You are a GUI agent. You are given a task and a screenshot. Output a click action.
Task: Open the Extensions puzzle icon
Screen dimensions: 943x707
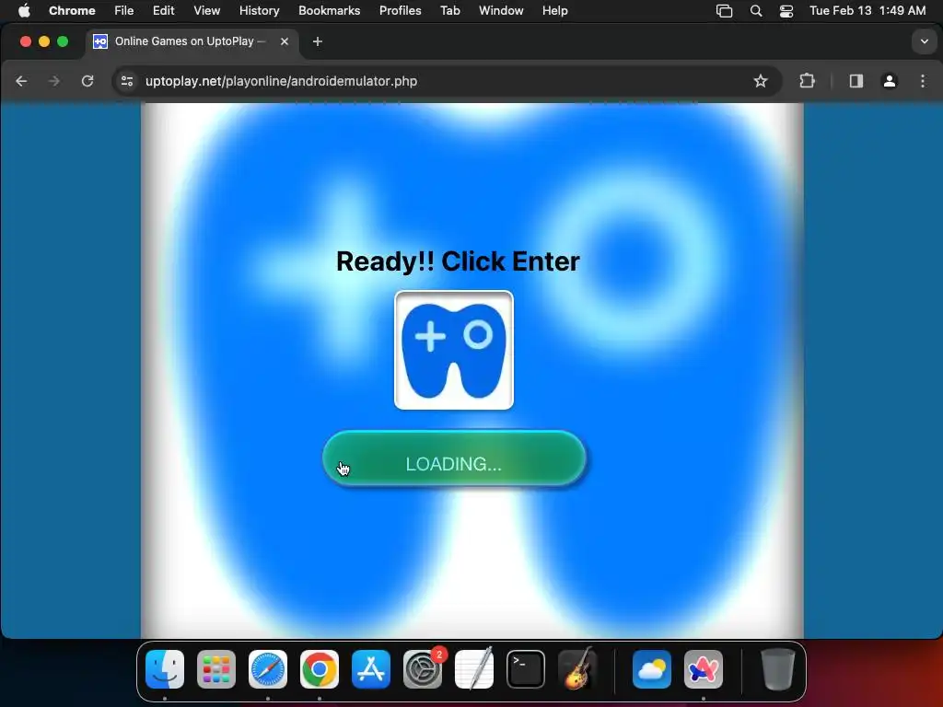807,81
